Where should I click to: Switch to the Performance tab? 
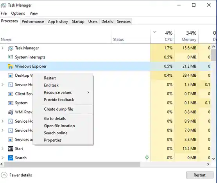tap(33, 21)
